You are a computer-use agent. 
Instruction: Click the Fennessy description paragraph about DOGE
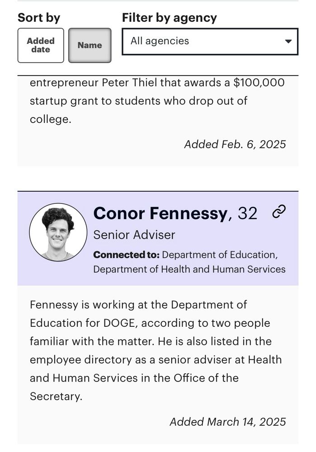point(156,351)
